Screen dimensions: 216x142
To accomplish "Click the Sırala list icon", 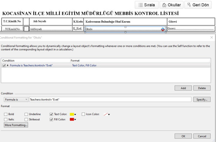I will coord(140,5).
